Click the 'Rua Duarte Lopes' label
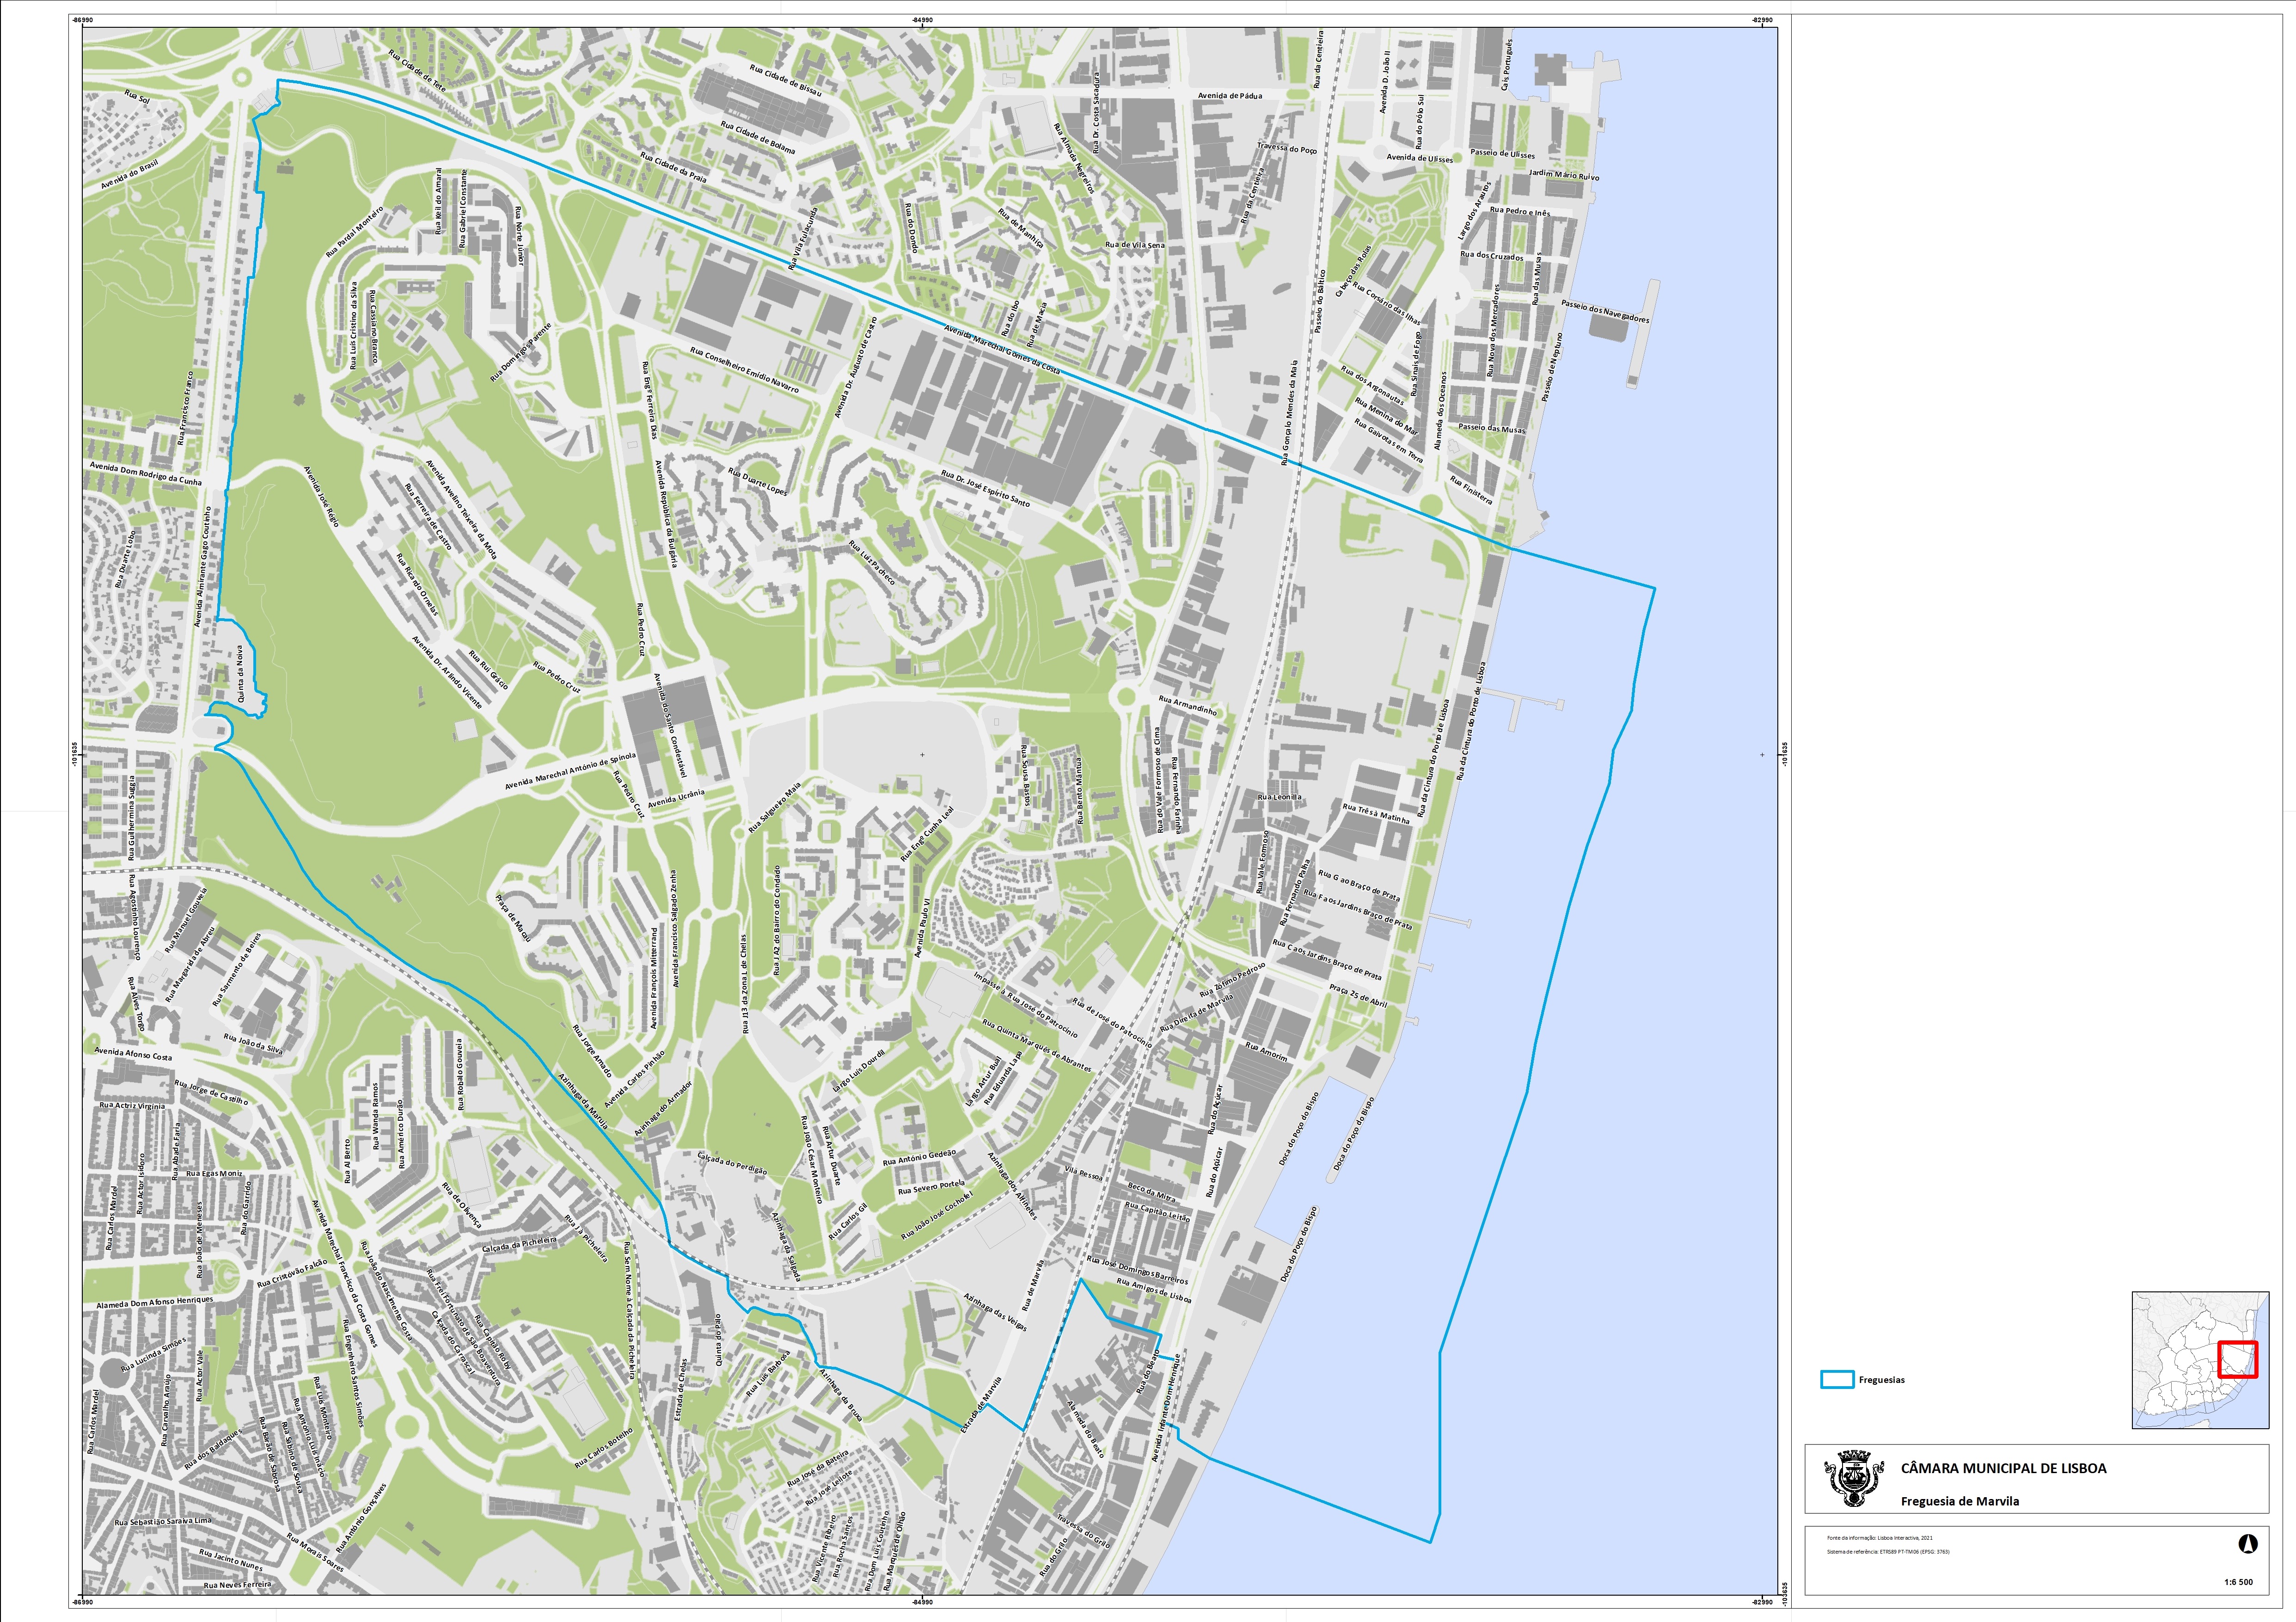 click(757, 481)
